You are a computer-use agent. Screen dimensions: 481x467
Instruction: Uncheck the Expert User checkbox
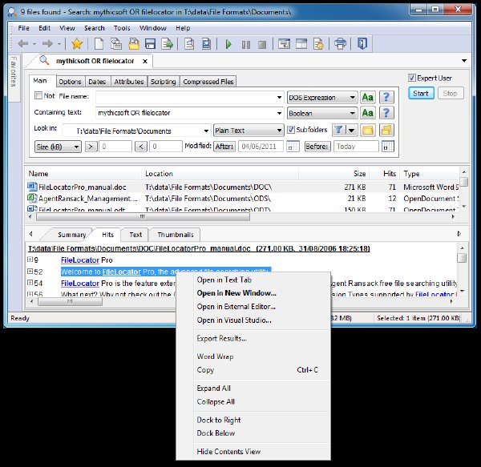coord(412,78)
